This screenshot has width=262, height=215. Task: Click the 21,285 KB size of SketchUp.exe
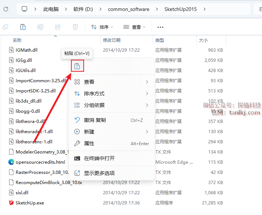point(213,203)
